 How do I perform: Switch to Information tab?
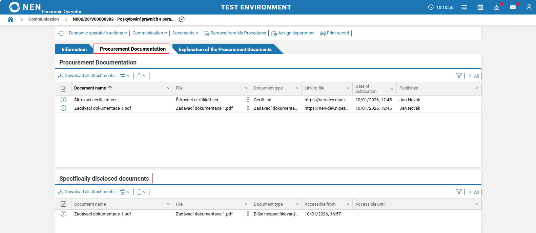tap(74, 49)
